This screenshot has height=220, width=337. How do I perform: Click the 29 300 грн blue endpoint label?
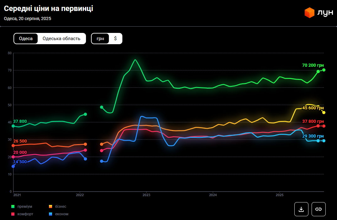(x=313, y=136)
